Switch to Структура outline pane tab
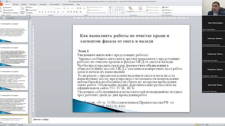 (x=10, y=18)
